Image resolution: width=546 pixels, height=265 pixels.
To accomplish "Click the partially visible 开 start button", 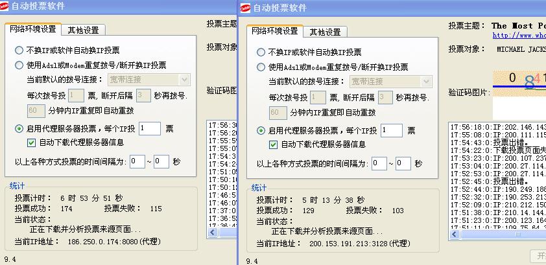I will 538,255.
